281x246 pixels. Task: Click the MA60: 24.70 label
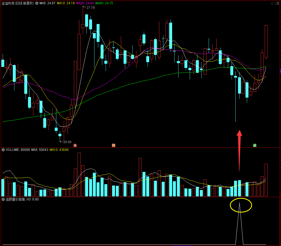tap(104, 3)
